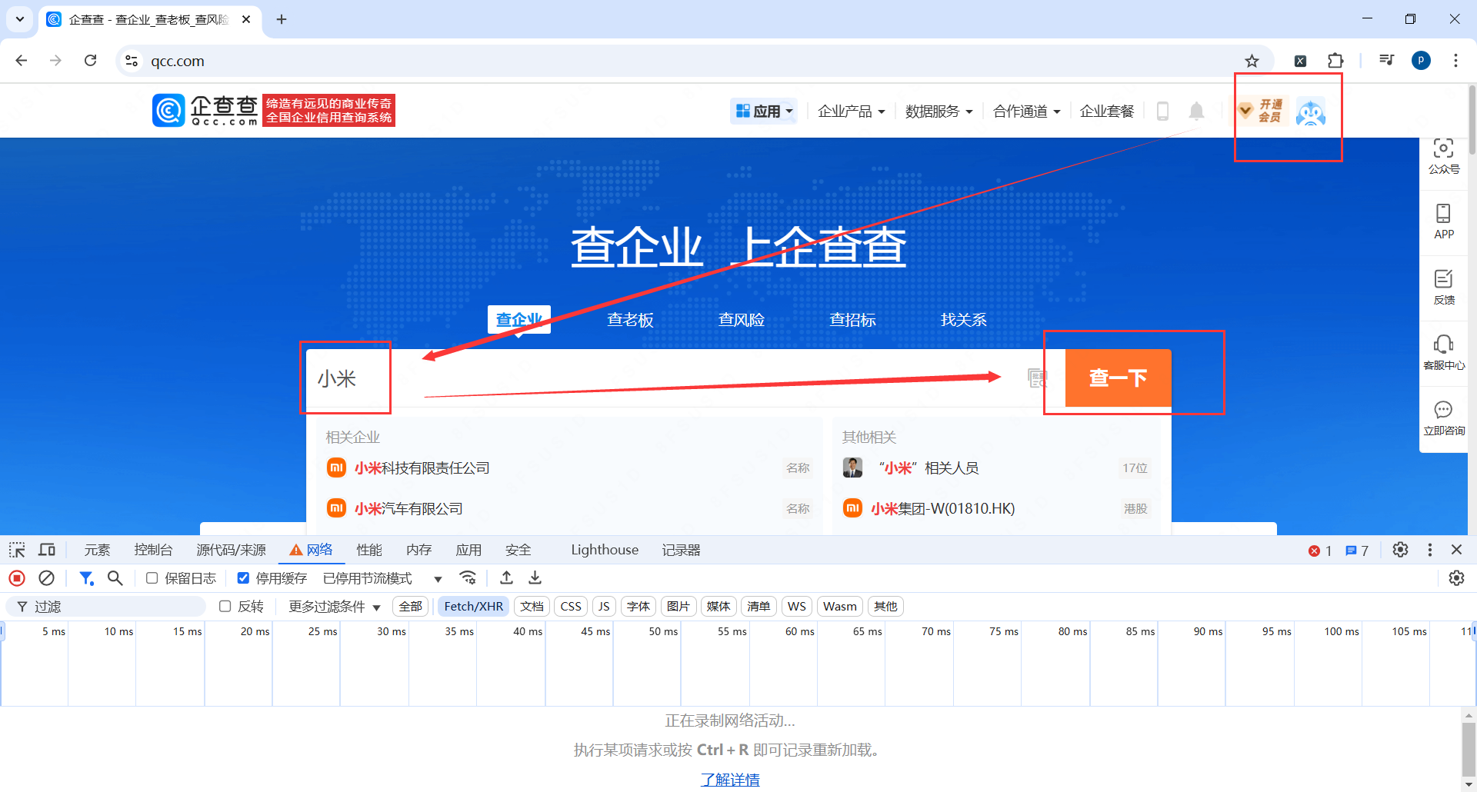Switch to the 查风险 search tab
The image size is (1477, 792).
pyautogui.click(x=742, y=320)
